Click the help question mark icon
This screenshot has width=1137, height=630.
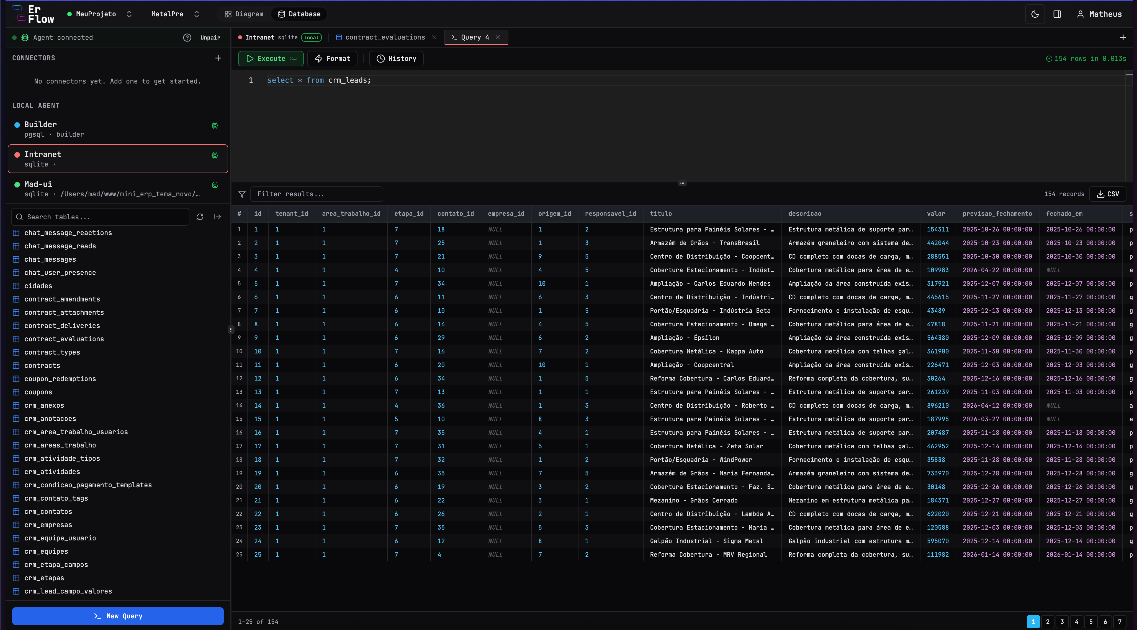pyautogui.click(x=187, y=38)
